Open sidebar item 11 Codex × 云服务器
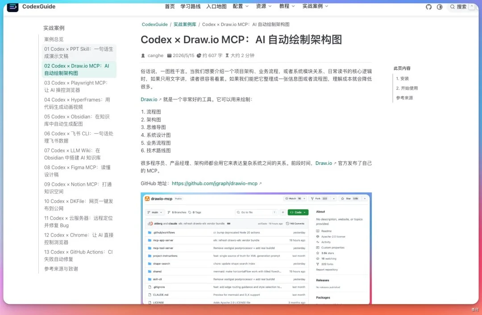Screen dimensions: 482x315 tap(79, 221)
